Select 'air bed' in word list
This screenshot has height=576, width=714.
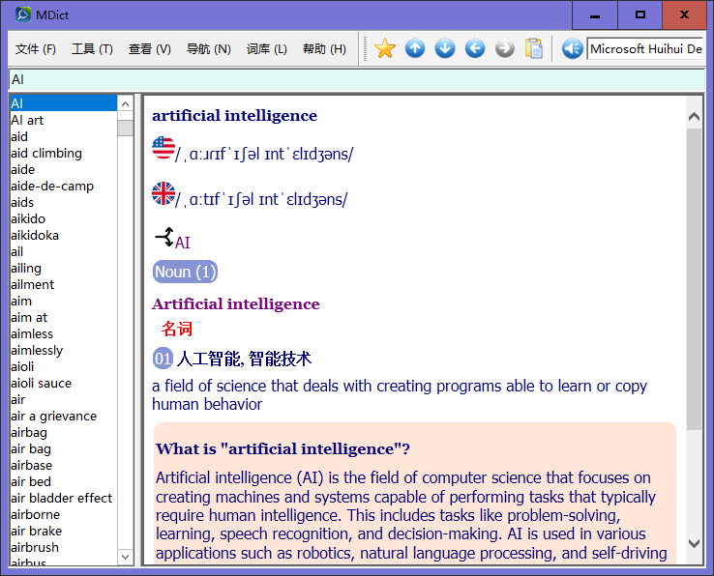point(63,481)
